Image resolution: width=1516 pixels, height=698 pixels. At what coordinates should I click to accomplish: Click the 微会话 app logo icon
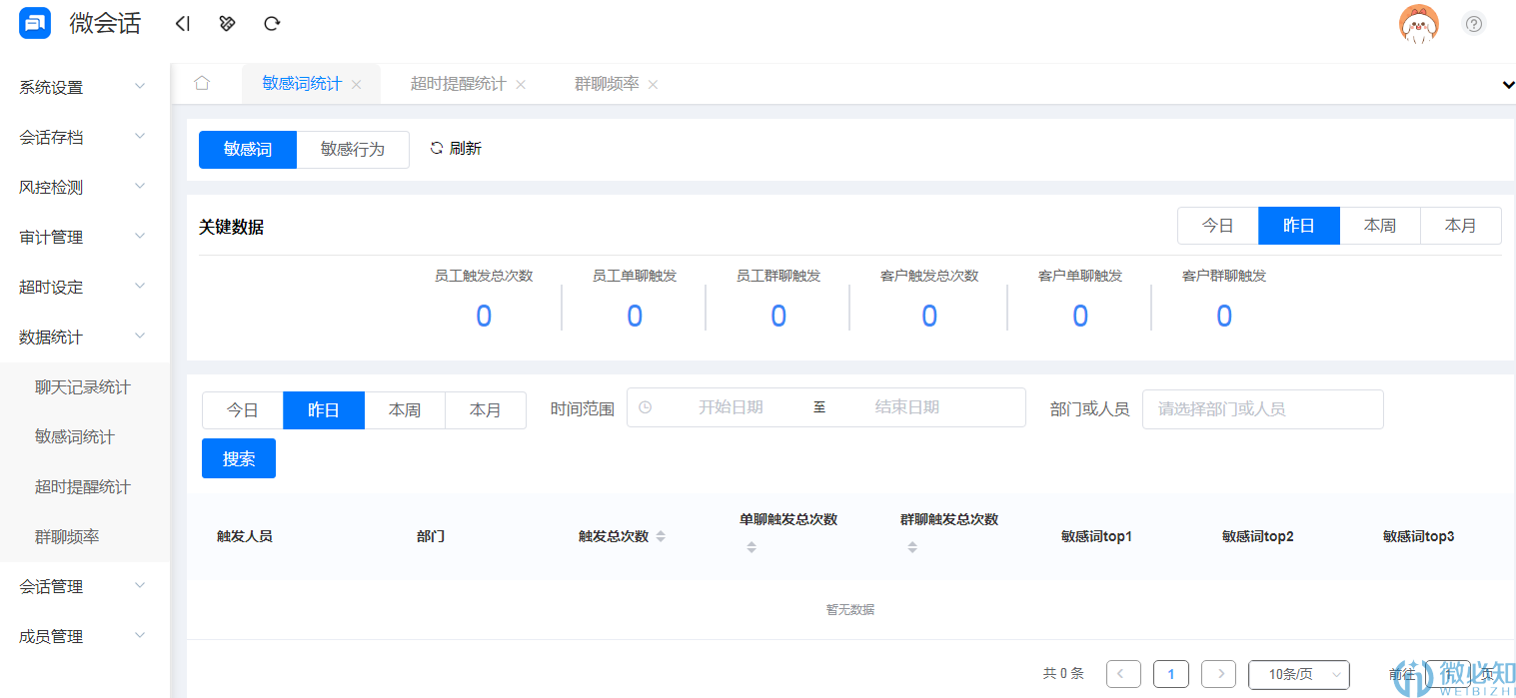(34, 22)
